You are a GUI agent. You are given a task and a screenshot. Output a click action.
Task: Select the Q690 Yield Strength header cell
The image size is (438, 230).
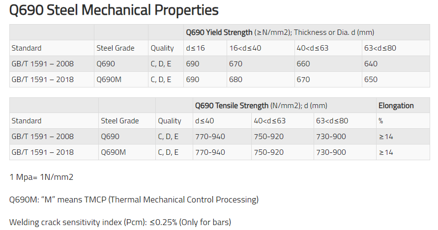(280, 32)
